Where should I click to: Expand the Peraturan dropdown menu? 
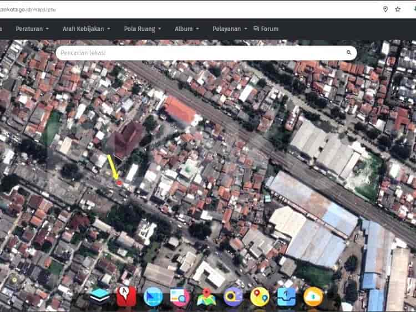pos(32,29)
